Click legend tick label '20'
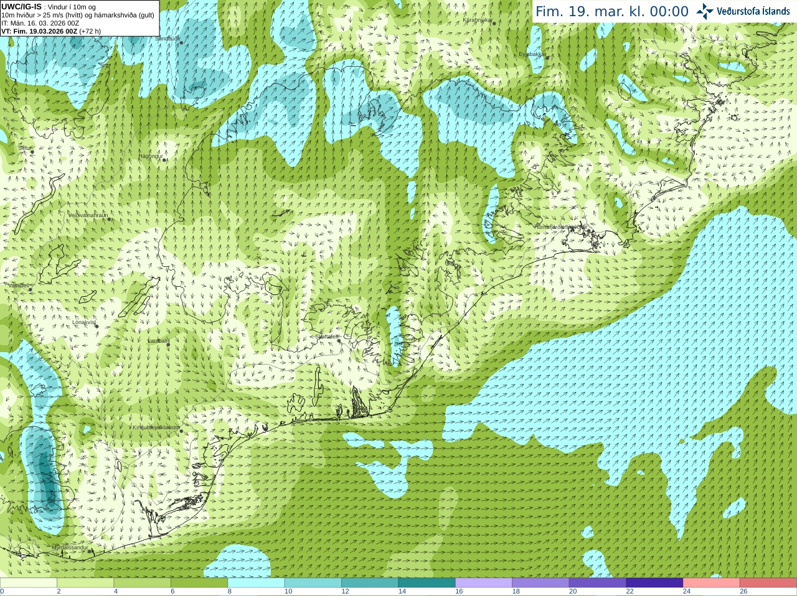Screen dimensions: 797x596 [x=573, y=592]
